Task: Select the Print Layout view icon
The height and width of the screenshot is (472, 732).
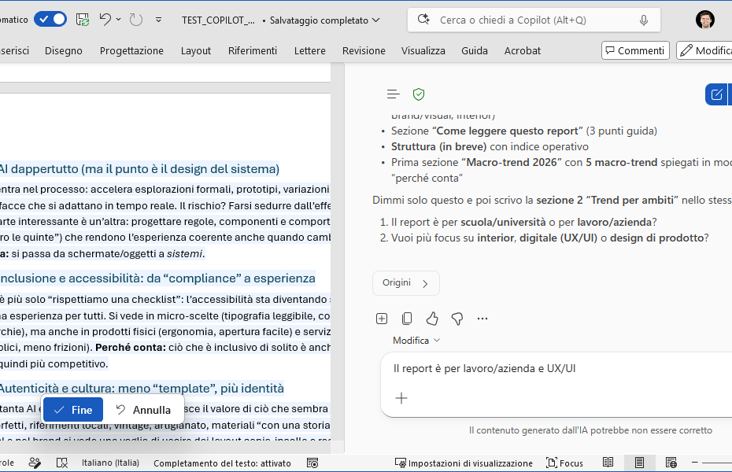Action: tap(640, 463)
